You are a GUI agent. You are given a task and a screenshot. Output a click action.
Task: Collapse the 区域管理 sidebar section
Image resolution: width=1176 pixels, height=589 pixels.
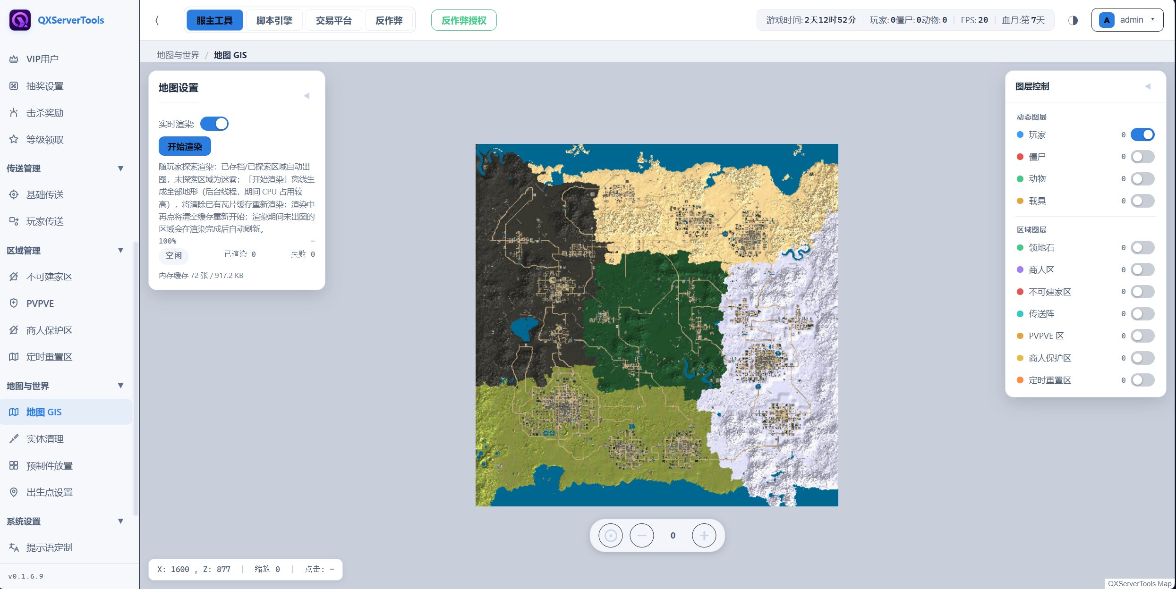pyautogui.click(x=120, y=250)
